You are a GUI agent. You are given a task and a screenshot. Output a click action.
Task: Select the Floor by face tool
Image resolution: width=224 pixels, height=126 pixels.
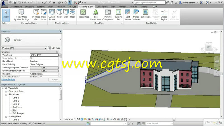(x=73, y=14)
